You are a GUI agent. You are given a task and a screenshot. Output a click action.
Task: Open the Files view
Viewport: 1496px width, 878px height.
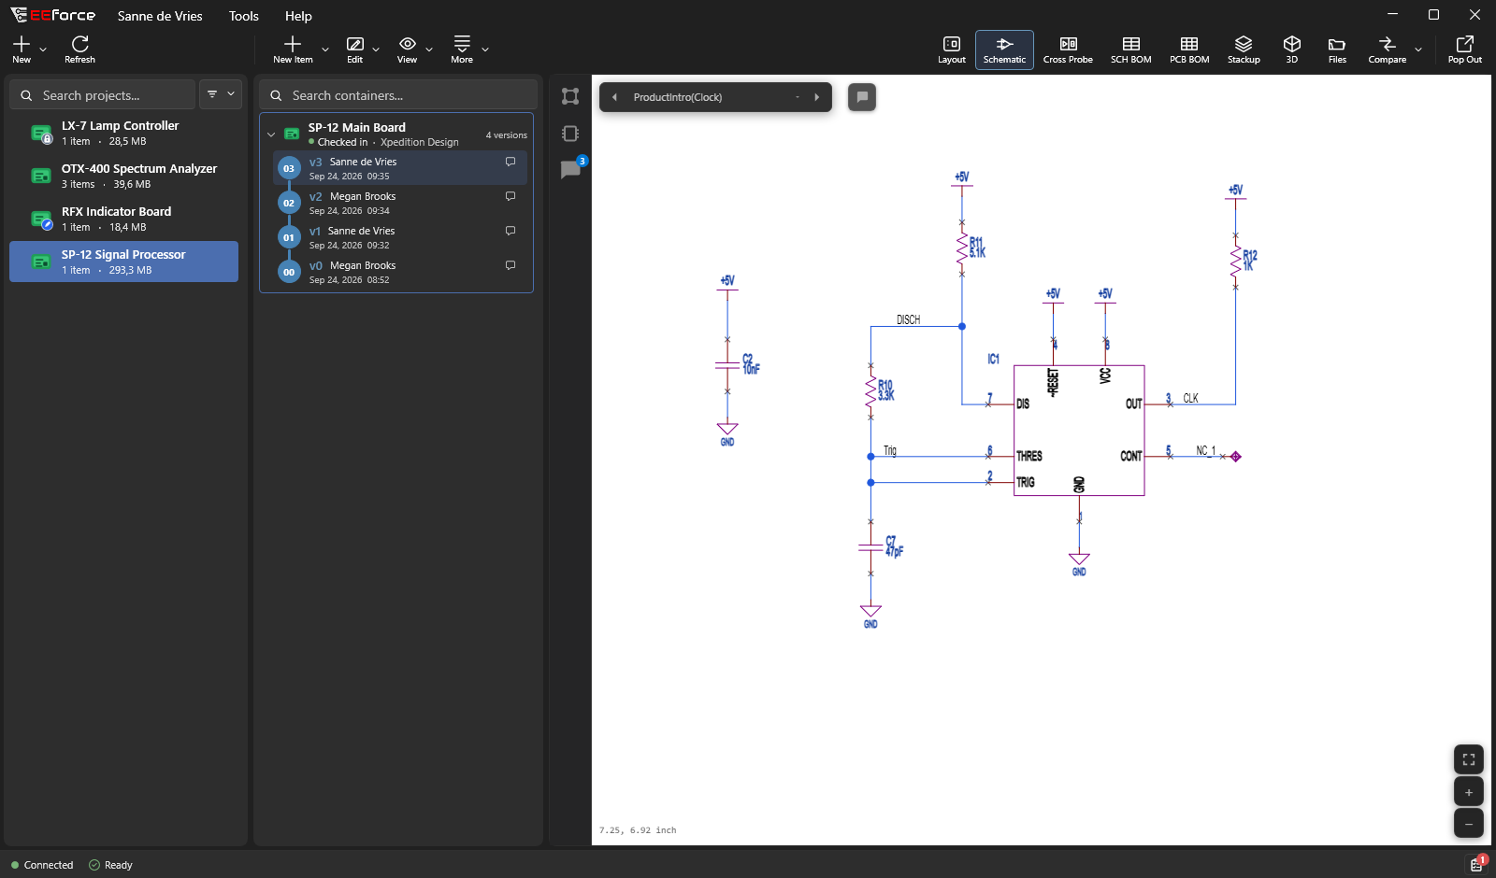click(1337, 50)
